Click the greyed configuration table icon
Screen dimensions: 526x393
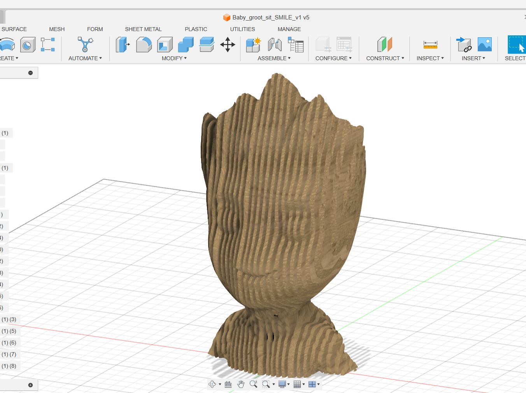point(344,45)
